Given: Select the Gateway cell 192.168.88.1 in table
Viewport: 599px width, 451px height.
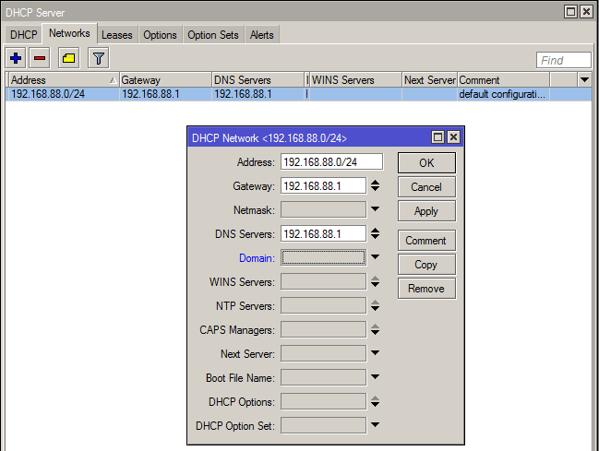Looking at the screenshot, I should 165,94.
